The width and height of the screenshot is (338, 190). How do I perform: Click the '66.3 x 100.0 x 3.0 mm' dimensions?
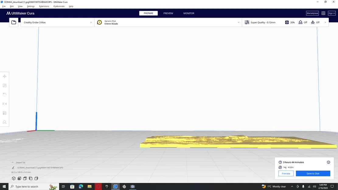coord(21,172)
